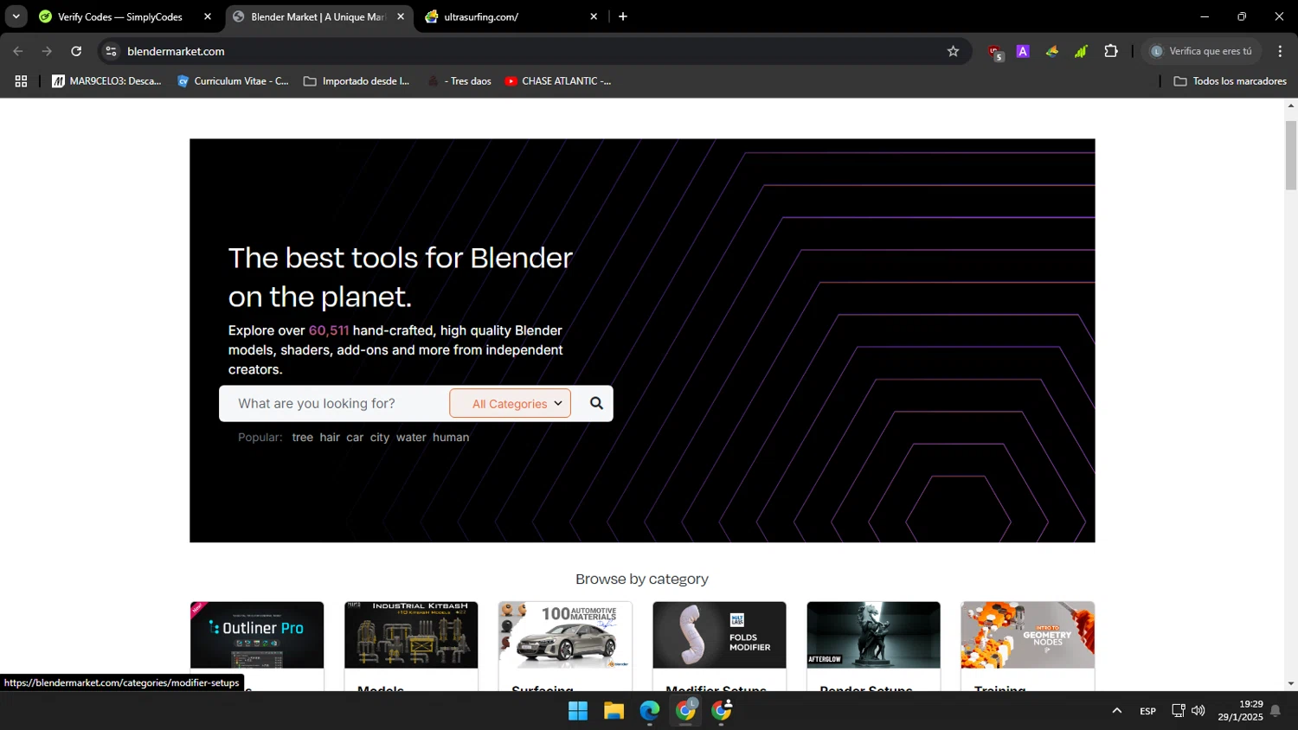Open the 100 Automotive Materials thumbnail

(565, 635)
